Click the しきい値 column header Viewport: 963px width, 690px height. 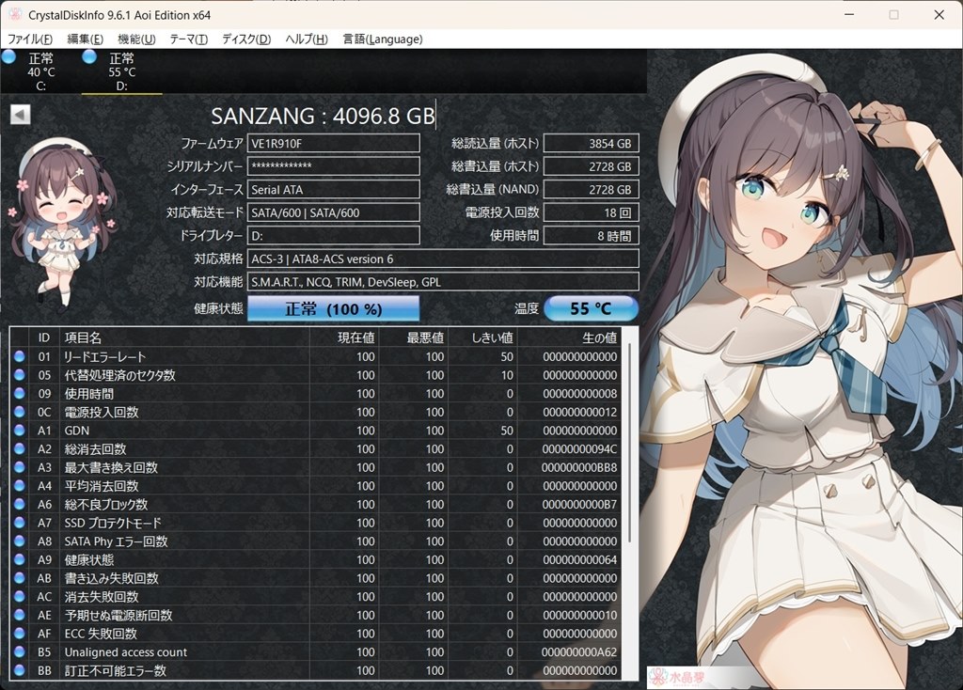482,337
